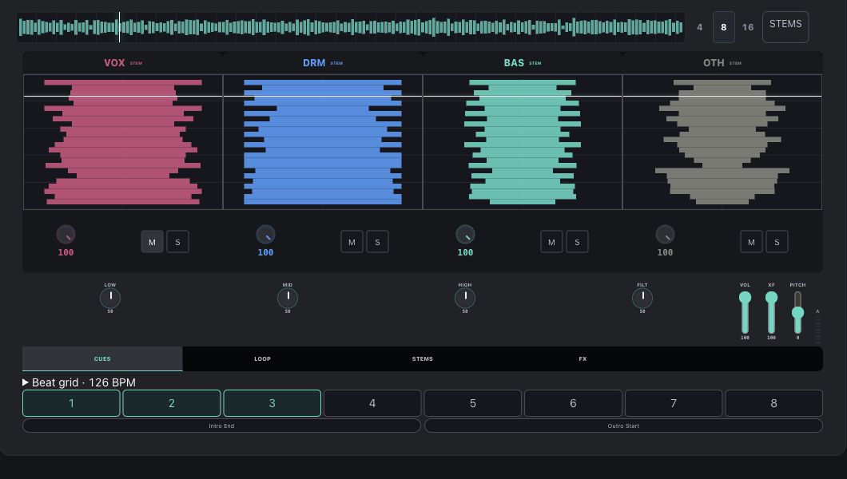This screenshot has height=479, width=847.
Task: Trigger cue pad 2
Action: [172, 403]
